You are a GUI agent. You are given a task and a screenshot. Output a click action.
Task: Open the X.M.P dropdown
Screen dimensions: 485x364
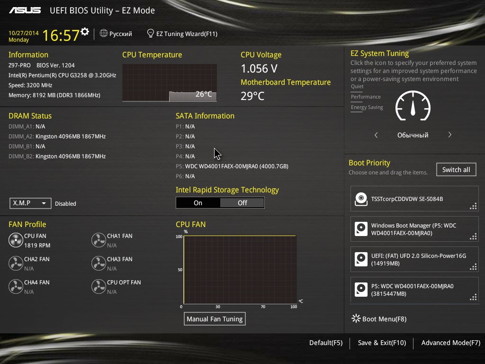tap(30, 203)
